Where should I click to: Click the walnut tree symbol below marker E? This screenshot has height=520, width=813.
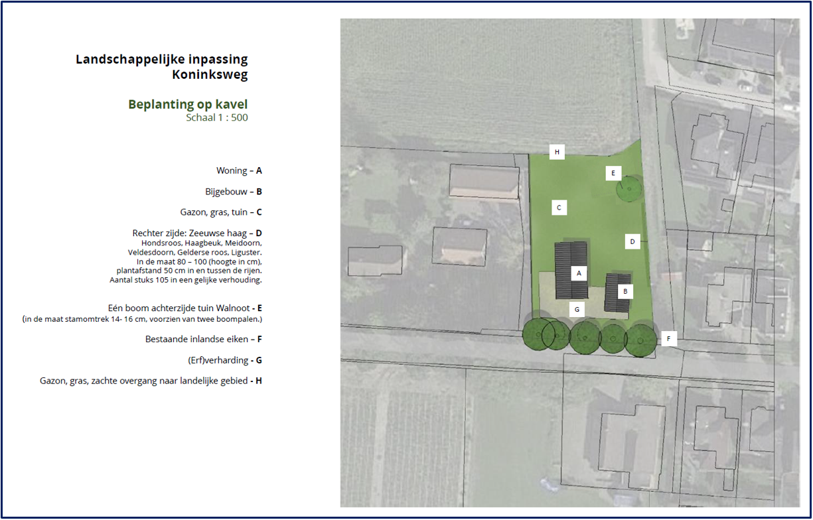[x=629, y=189]
